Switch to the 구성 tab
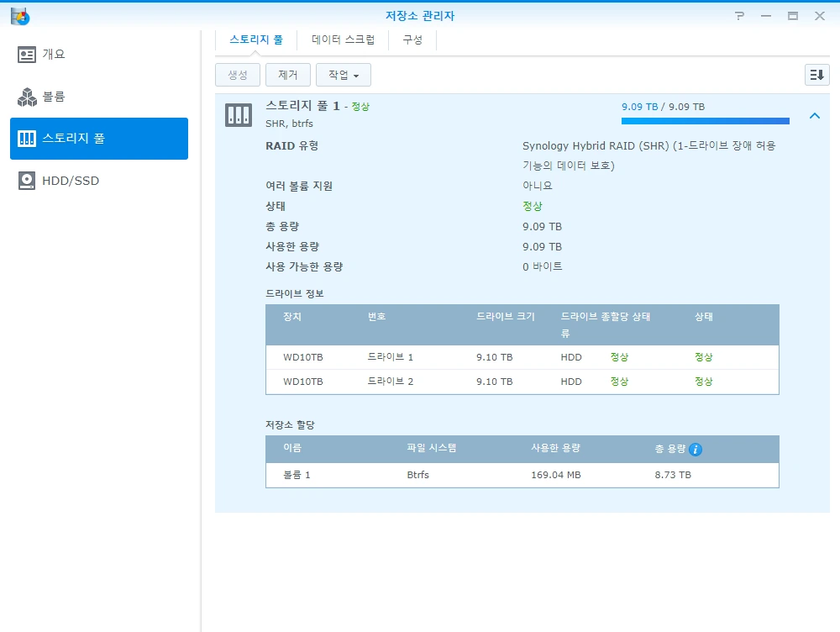 (412, 39)
